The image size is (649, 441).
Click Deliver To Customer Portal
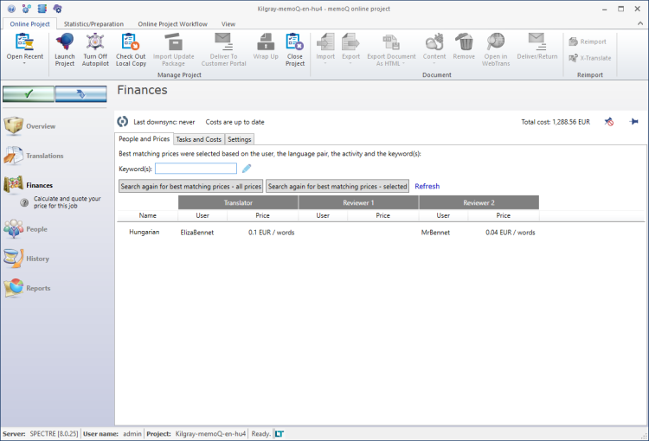(x=223, y=49)
